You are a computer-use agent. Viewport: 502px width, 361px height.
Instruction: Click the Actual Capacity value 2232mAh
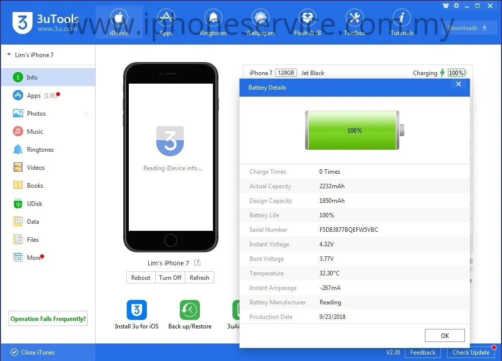click(x=332, y=186)
